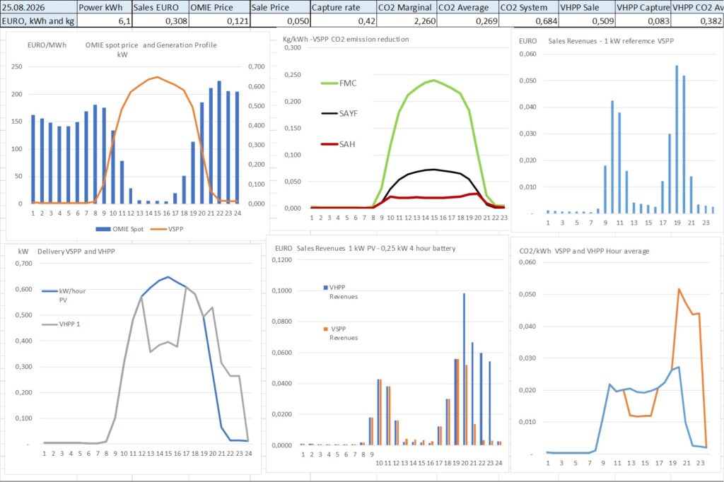The width and height of the screenshot is (724, 482).
Task: Select the date cell 25.08.2026
Action: tap(38, 7)
